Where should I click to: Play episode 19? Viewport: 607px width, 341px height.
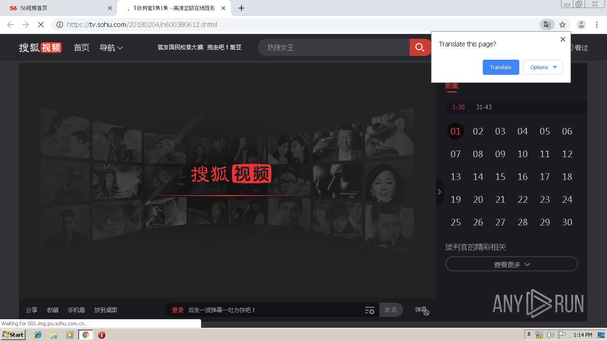click(456, 199)
